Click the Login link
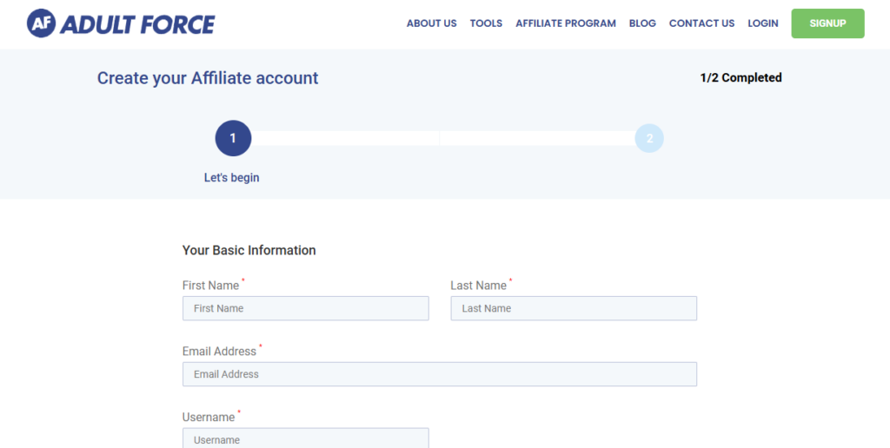Viewport: 890px width, 448px height. click(763, 23)
